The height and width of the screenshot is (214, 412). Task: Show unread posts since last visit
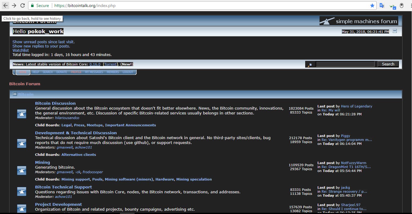pyautogui.click(x=44, y=42)
